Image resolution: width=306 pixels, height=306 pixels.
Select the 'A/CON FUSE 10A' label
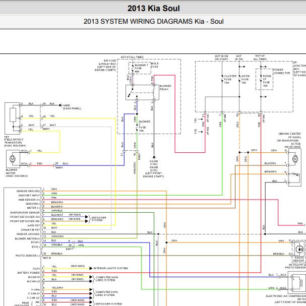(x=246, y=79)
